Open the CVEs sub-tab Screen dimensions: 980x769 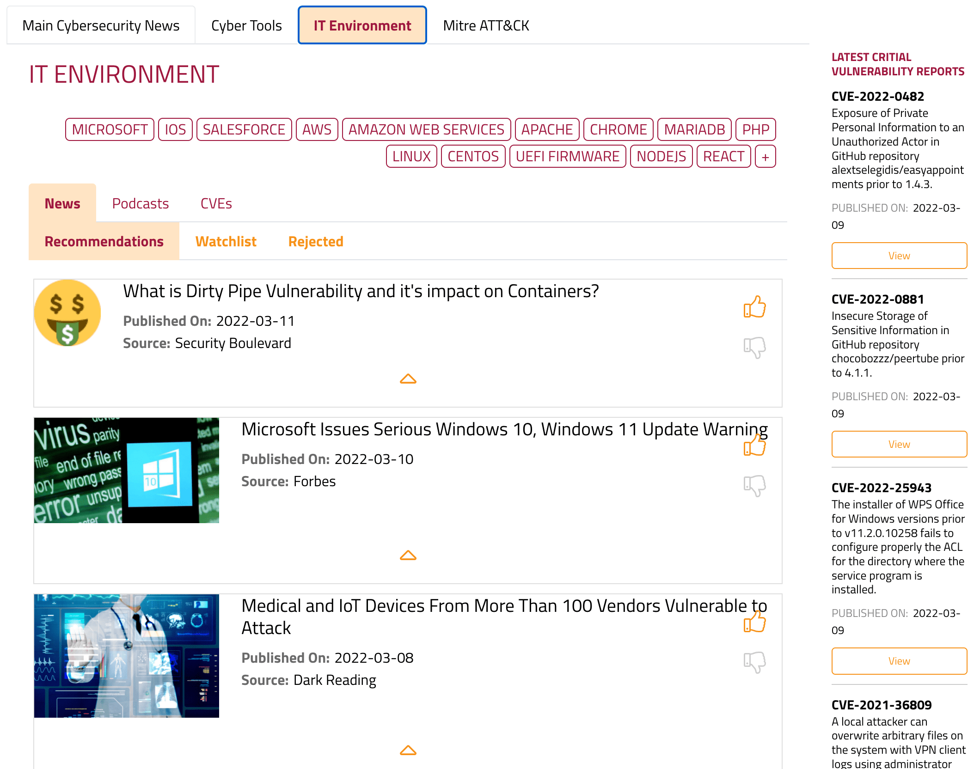[216, 203]
